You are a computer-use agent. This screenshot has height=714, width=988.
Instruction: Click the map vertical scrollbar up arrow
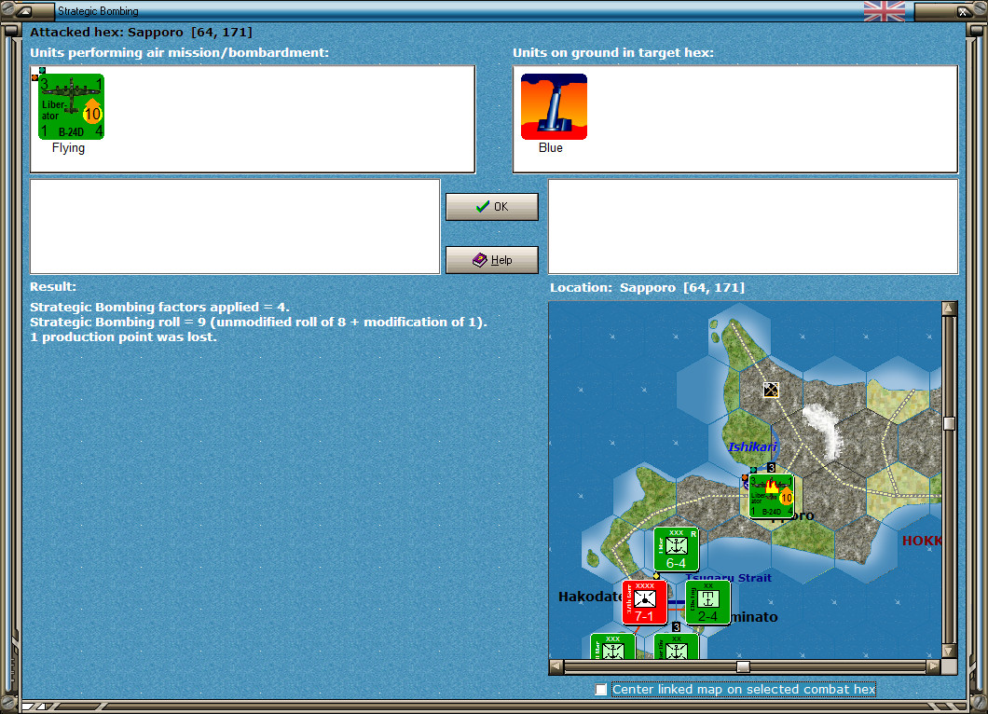click(950, 309)
